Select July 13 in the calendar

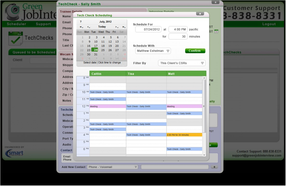point(117,41)
